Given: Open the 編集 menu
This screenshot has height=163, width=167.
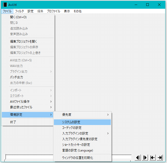Looking at the screenshot, I should [x=40, y=11].
